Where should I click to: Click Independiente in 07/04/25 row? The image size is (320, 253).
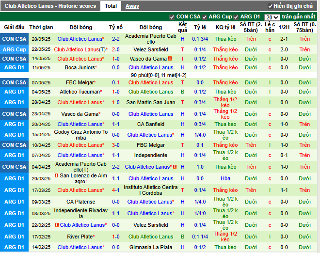(151, 155)
